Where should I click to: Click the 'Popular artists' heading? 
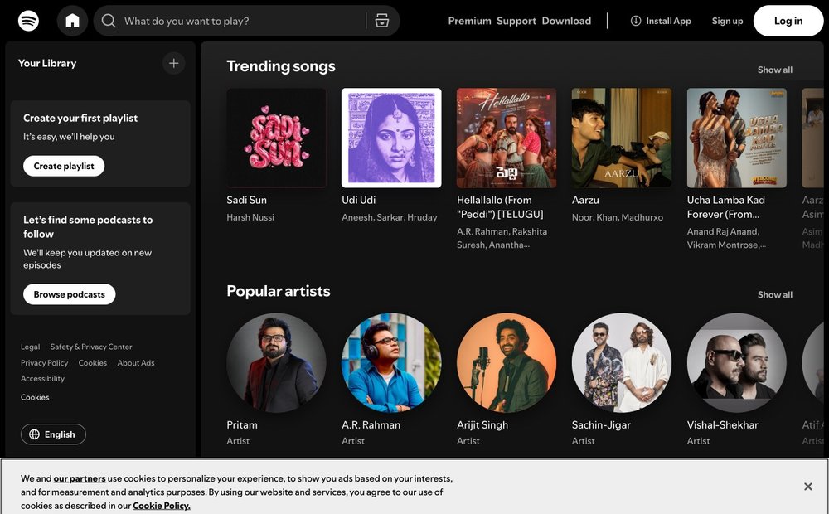[278, 291]
